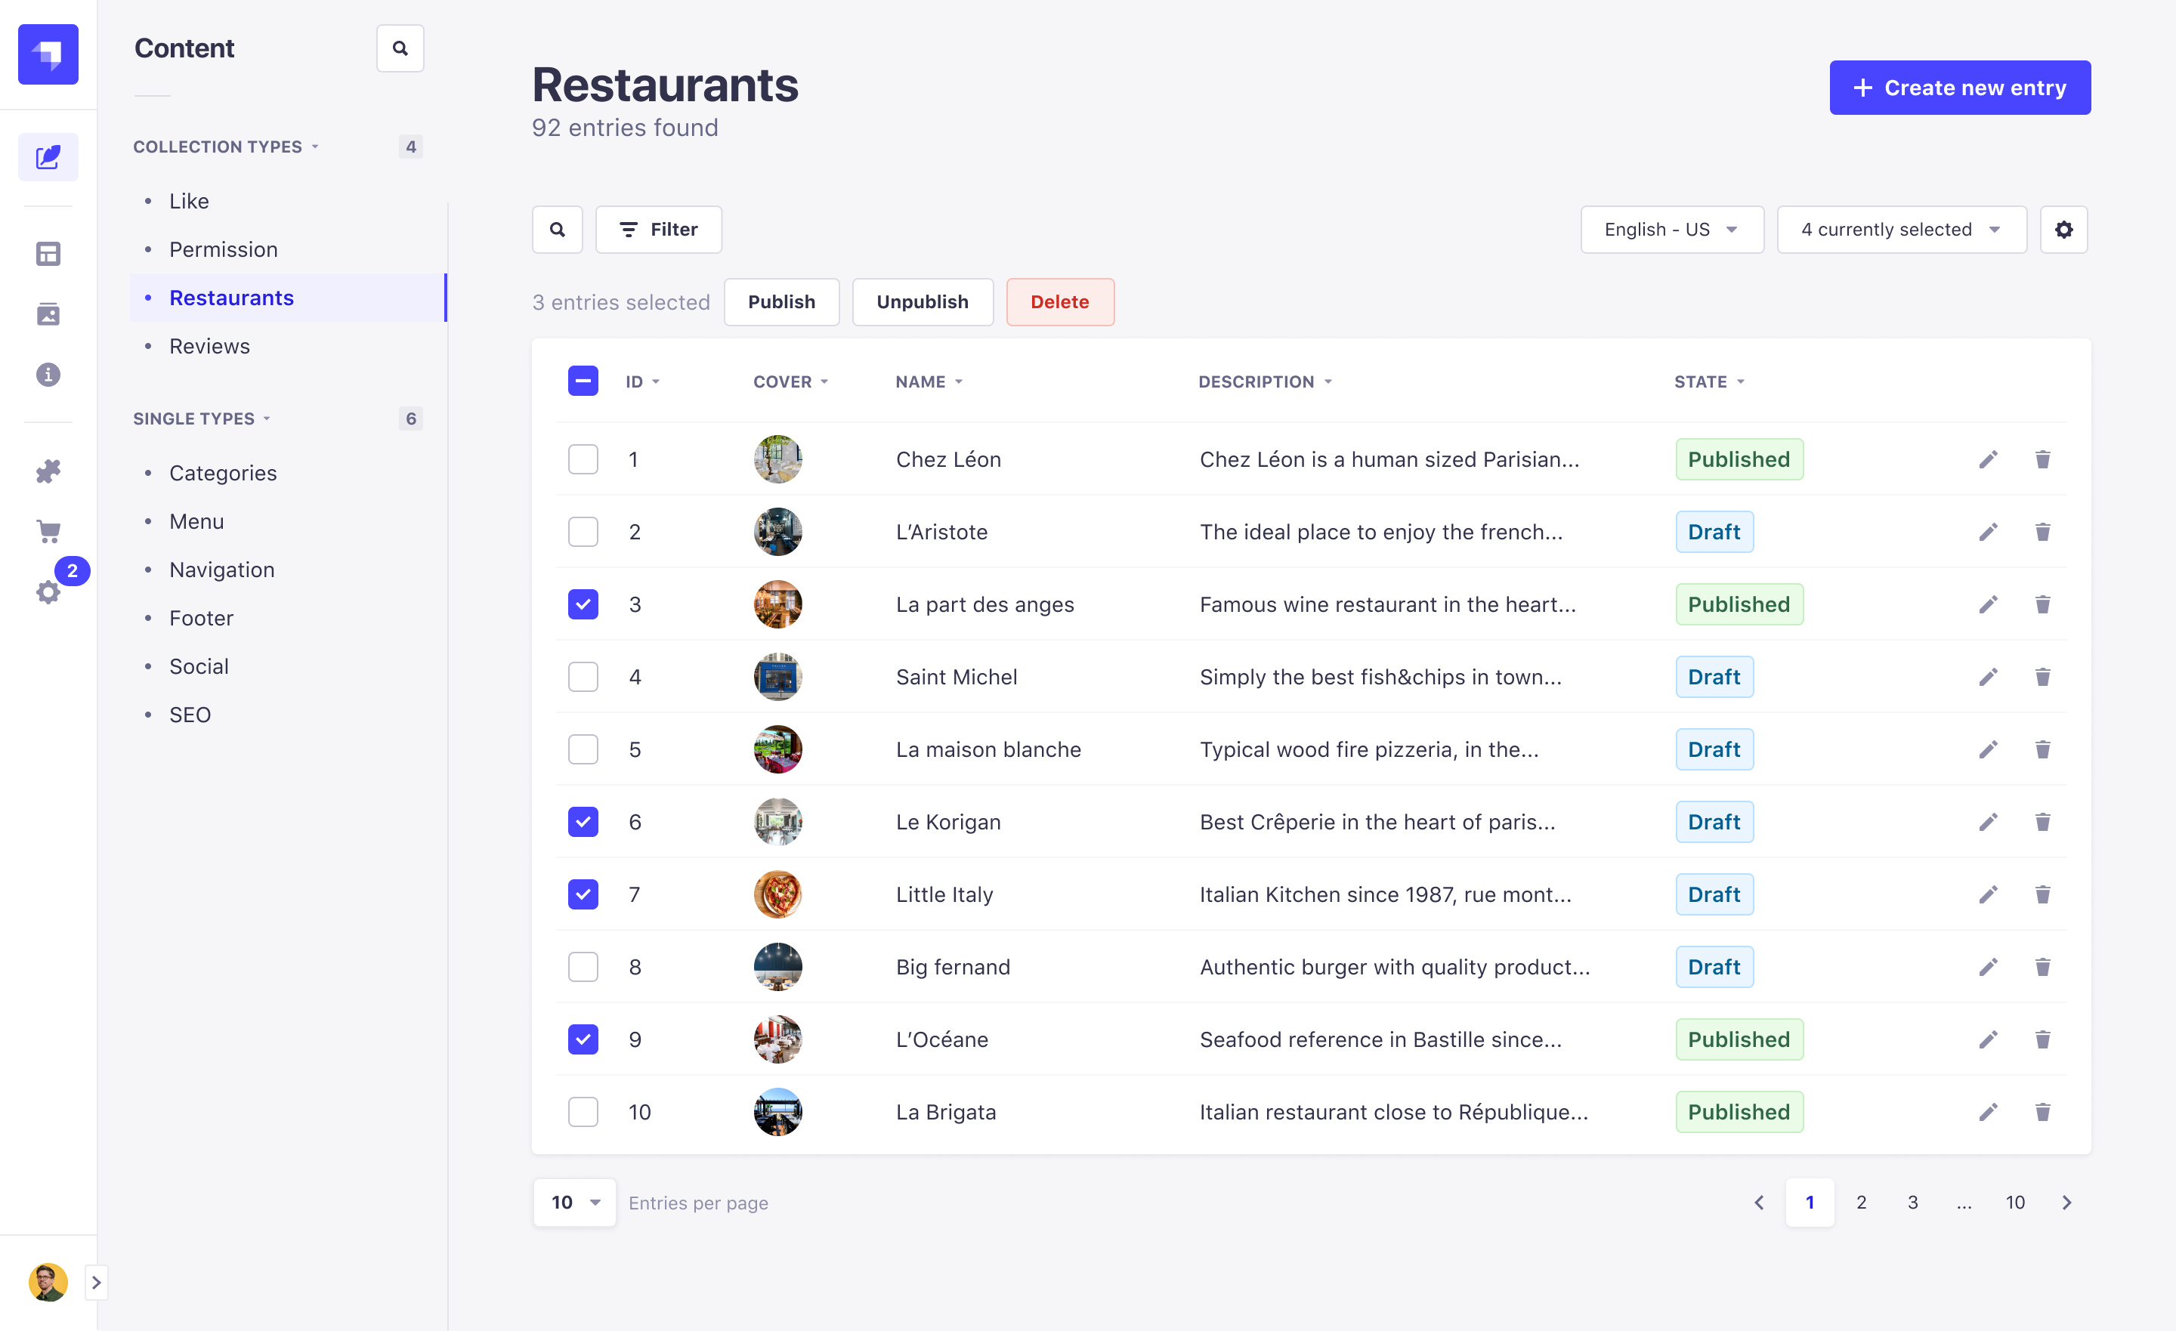
Task: Click the edit icon for Chez Léon
Action: (x=1988, y=459)
